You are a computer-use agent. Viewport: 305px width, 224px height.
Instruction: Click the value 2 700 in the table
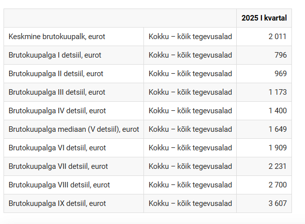(x=277, y=185)
